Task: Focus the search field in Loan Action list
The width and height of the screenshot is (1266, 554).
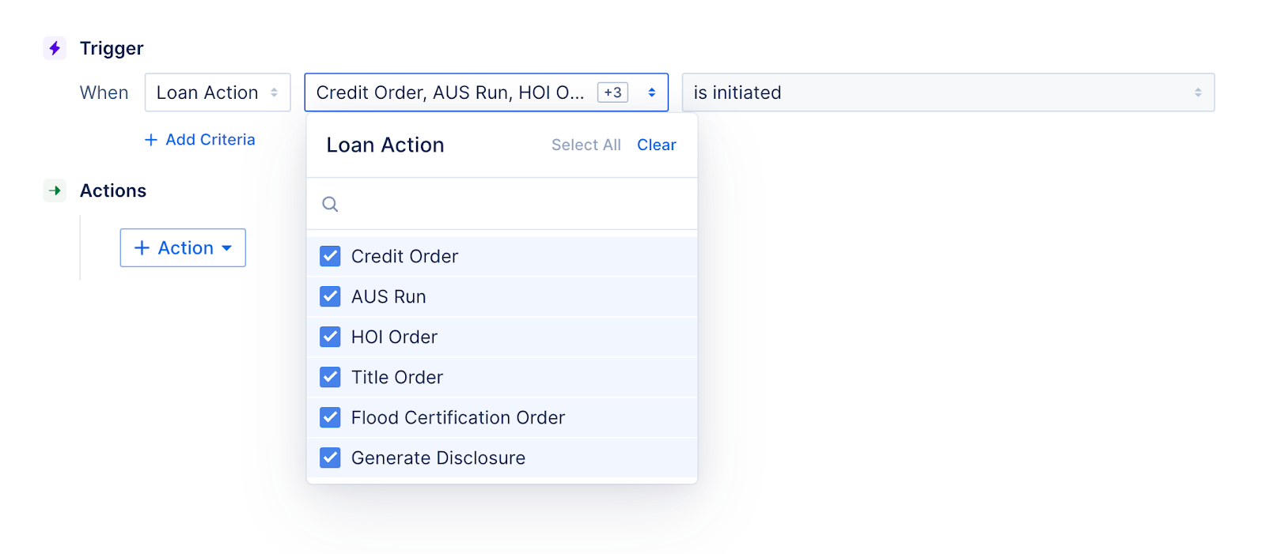Action: 502,204
